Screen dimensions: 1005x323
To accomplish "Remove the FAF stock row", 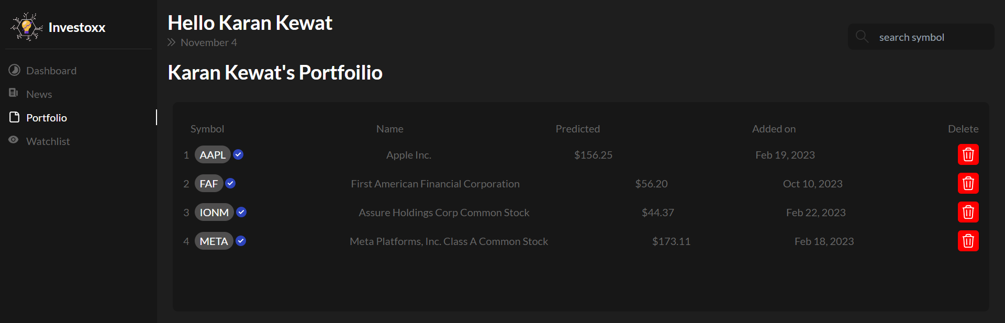I will tap(968, 184).
